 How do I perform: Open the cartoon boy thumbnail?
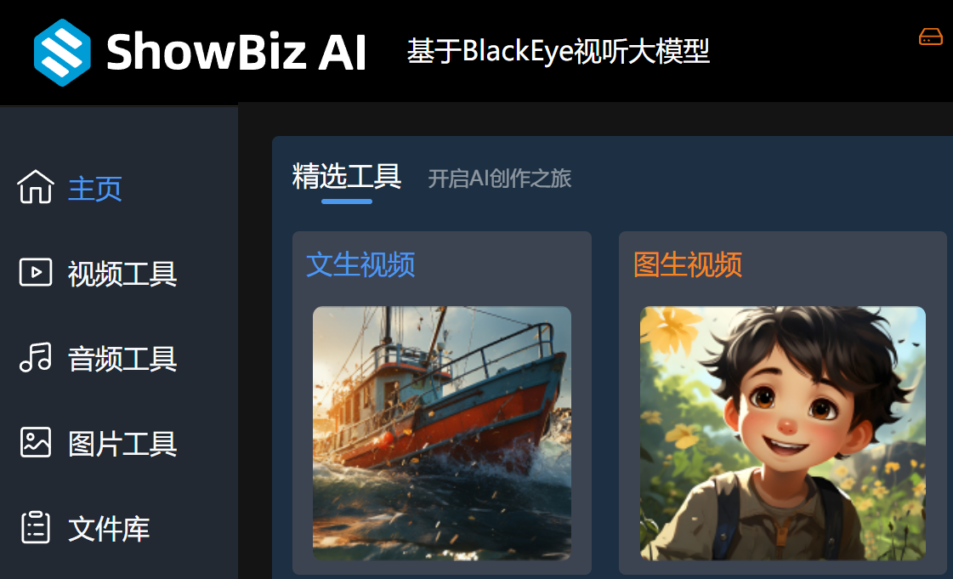click(x=783, y=433)
